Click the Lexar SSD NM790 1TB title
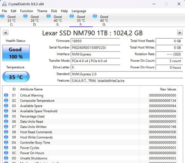The image size is (185, 163). click(92, 33)
